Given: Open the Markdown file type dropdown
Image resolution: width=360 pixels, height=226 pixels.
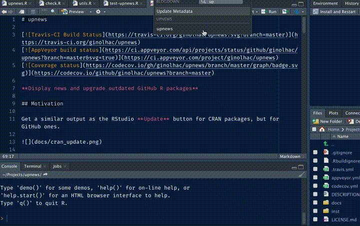Looking at the screenshot, I should coord(291,156).
